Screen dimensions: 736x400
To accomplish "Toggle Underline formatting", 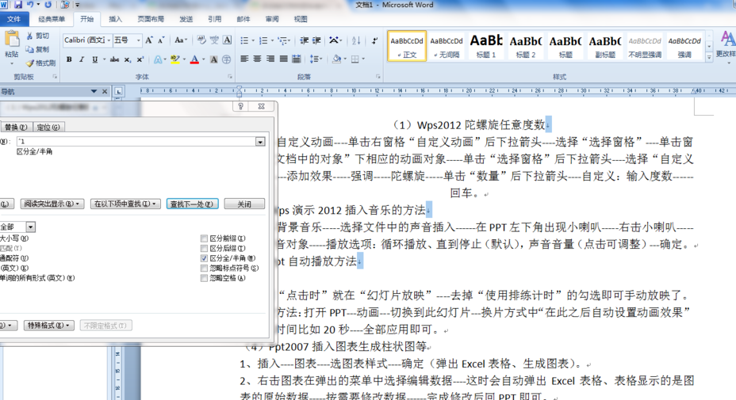I will [x=95, y=59].
